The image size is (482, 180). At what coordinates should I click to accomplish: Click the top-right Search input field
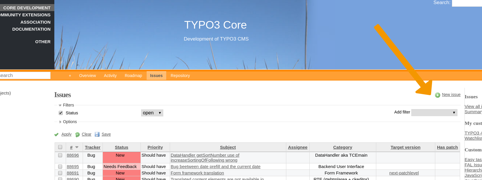(x=467, y=3)
